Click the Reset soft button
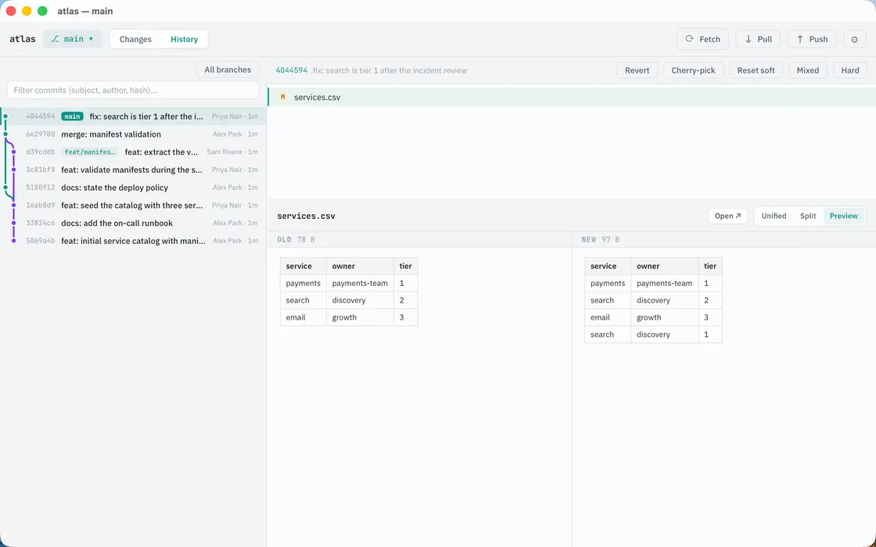Screen dimensions: 876x547 pyautogui.click(x=756, y=70)
